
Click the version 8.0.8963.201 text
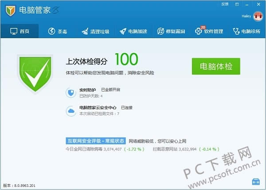[x=24, y=186]
